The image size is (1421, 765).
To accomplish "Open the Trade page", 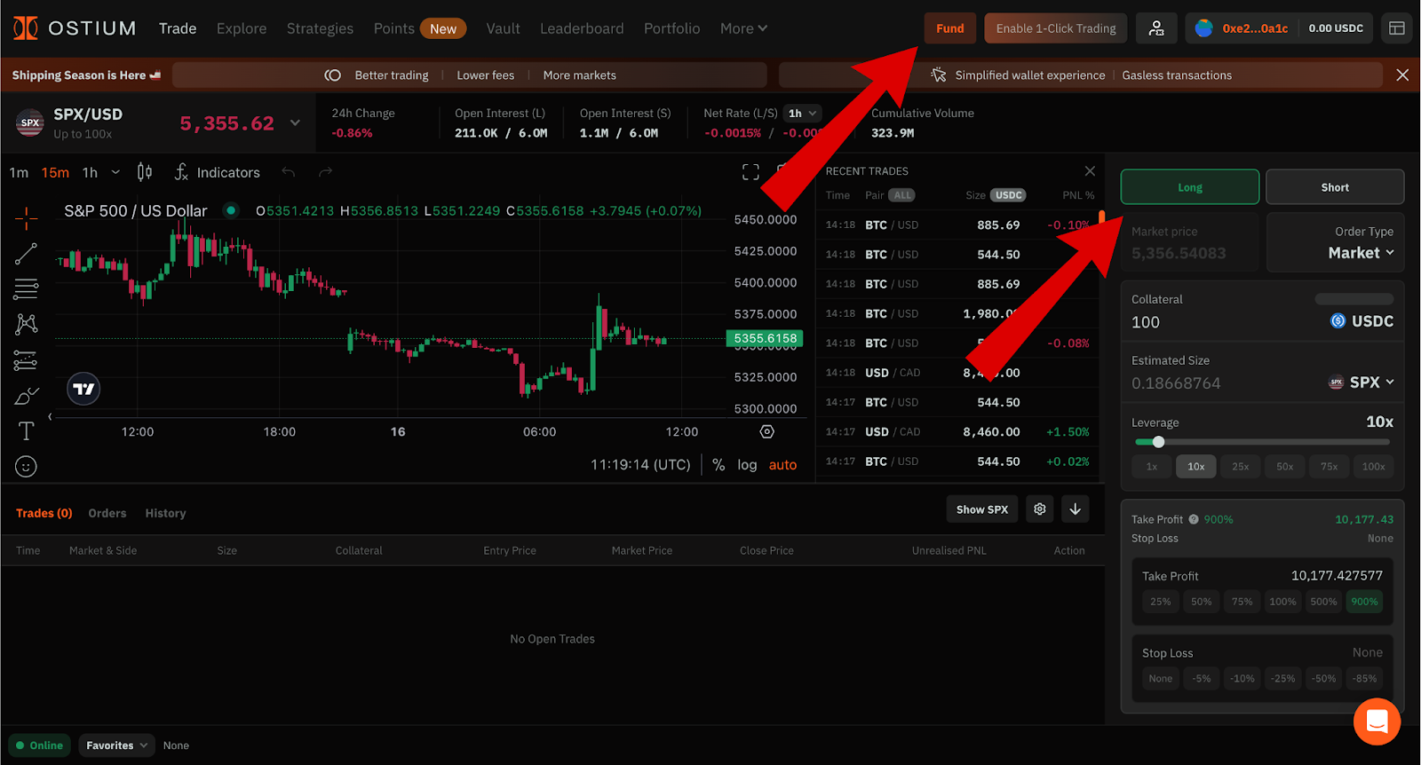I will tap(178, 28).
